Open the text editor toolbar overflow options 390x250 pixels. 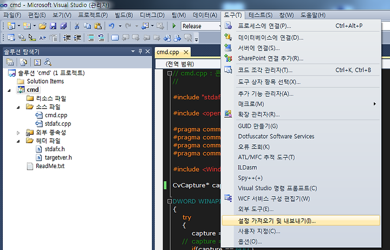click(196, 39)
